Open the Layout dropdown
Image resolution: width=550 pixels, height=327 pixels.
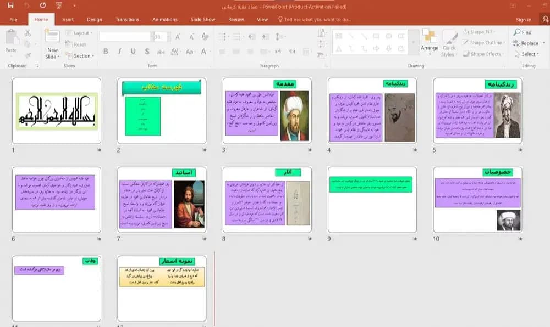pyautogui.click(x=79, y=33)
